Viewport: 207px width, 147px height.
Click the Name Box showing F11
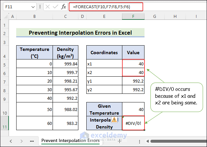pyautogui.click(x=20, y=7)
